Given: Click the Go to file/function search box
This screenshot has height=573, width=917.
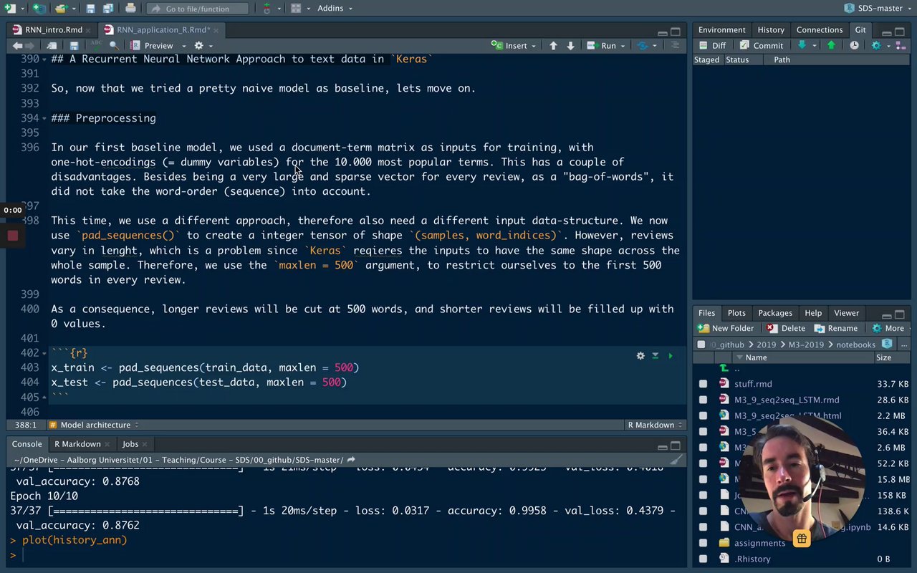Looking at the screenshot, I should point(198,9).
